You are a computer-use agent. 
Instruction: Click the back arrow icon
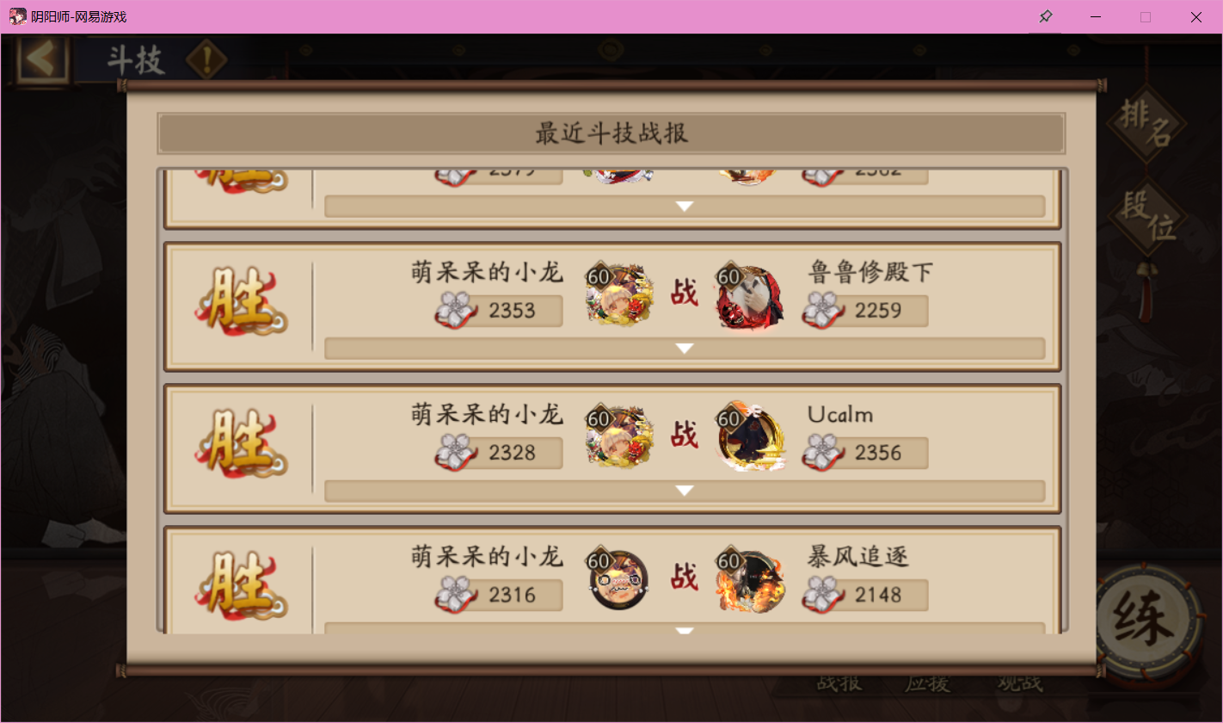(x=40, y=59)
